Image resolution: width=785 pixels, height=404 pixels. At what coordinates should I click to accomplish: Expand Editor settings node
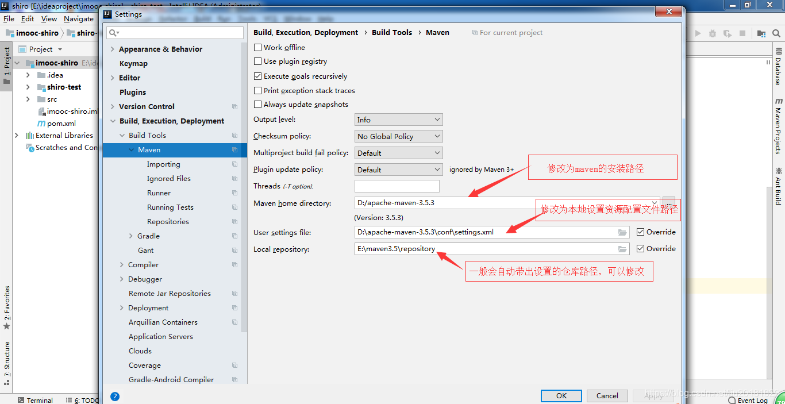[113, 78]
